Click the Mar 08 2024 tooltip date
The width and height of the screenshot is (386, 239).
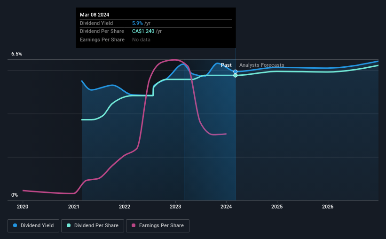tap(95, 15)
